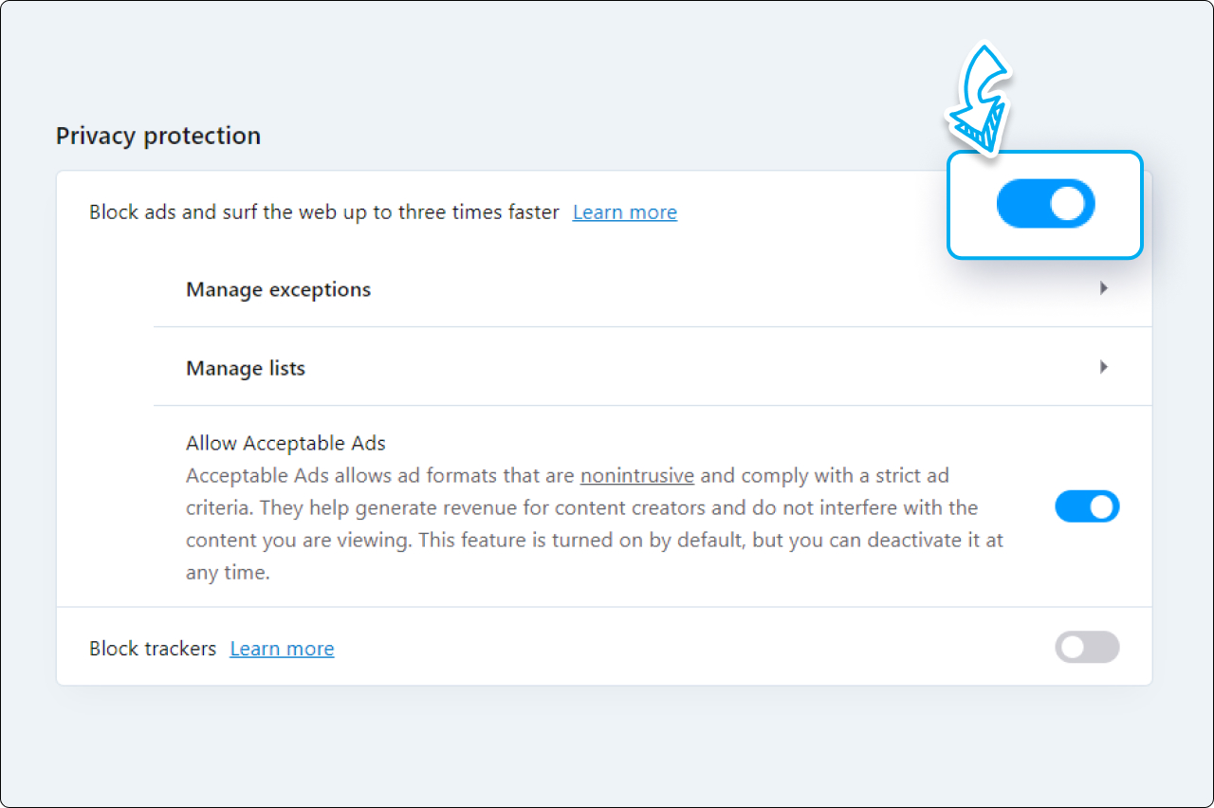1214x808 pixels.
Task: Disable the topmost ad blocker switch
Action: click(1045, 203)
